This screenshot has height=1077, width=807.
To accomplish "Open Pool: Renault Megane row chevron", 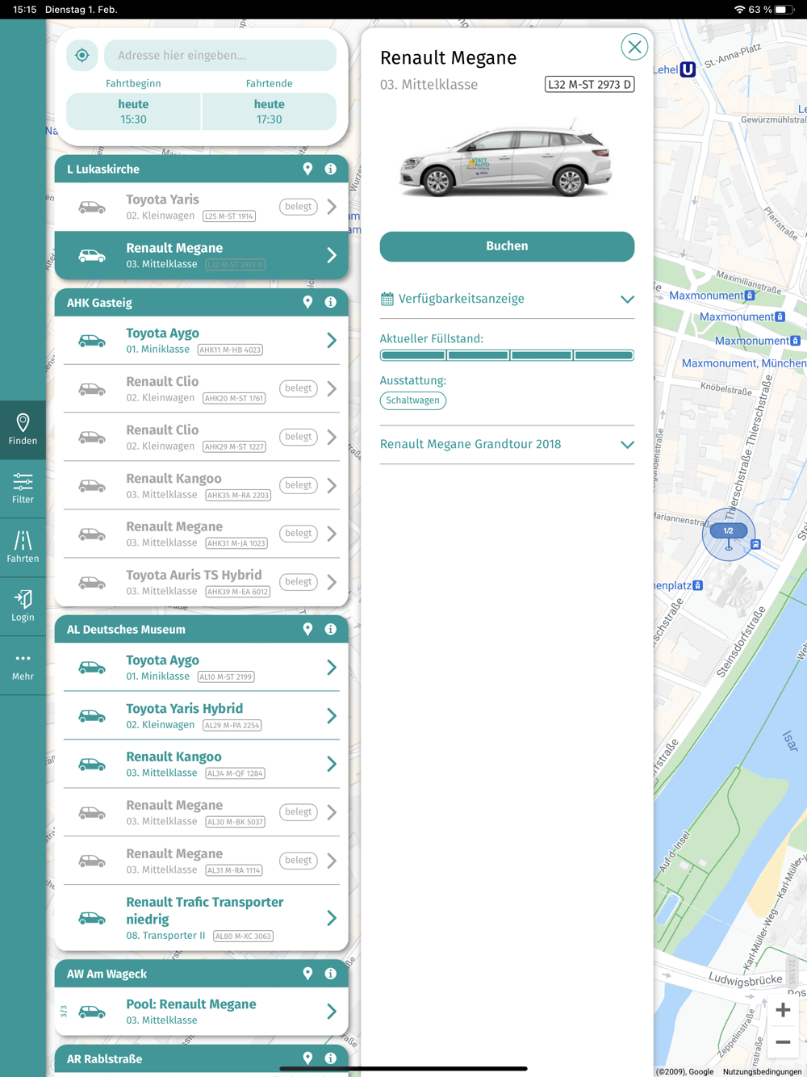I will click(332, 1012).
